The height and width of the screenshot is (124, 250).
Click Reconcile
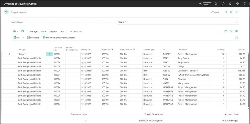point(33,38)
